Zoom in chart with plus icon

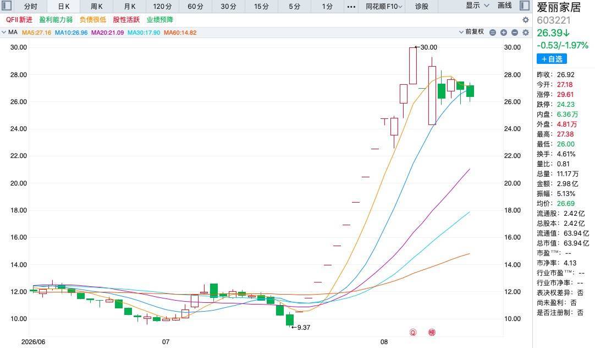(x=504, y=32)
